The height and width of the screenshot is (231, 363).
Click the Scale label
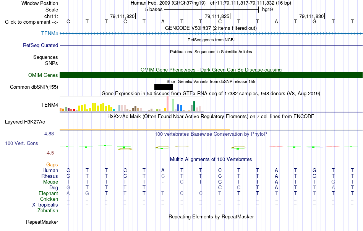[52, 10]
